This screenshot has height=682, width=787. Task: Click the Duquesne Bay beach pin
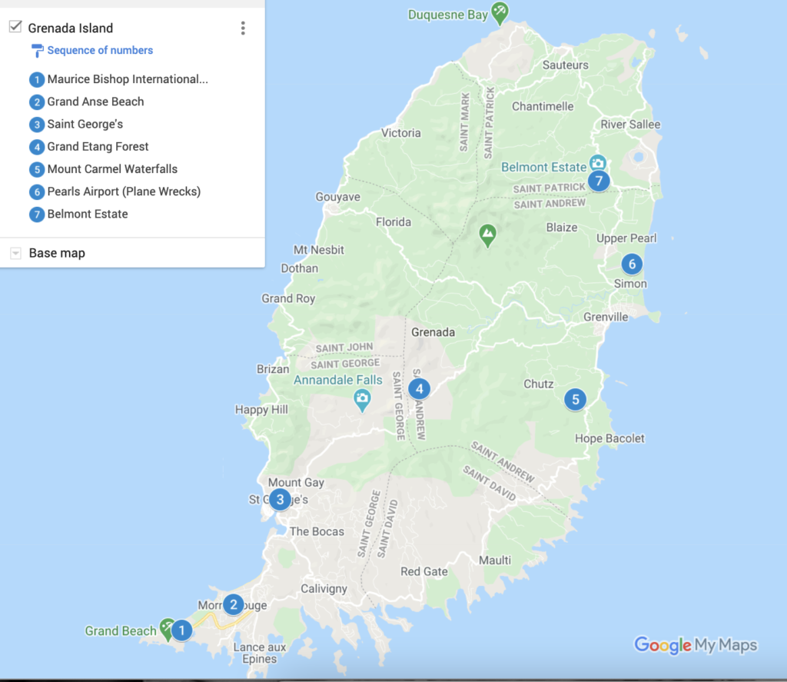(x=500, y=12)
